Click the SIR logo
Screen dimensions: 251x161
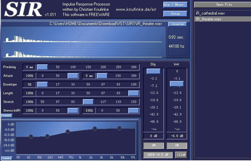23,9
